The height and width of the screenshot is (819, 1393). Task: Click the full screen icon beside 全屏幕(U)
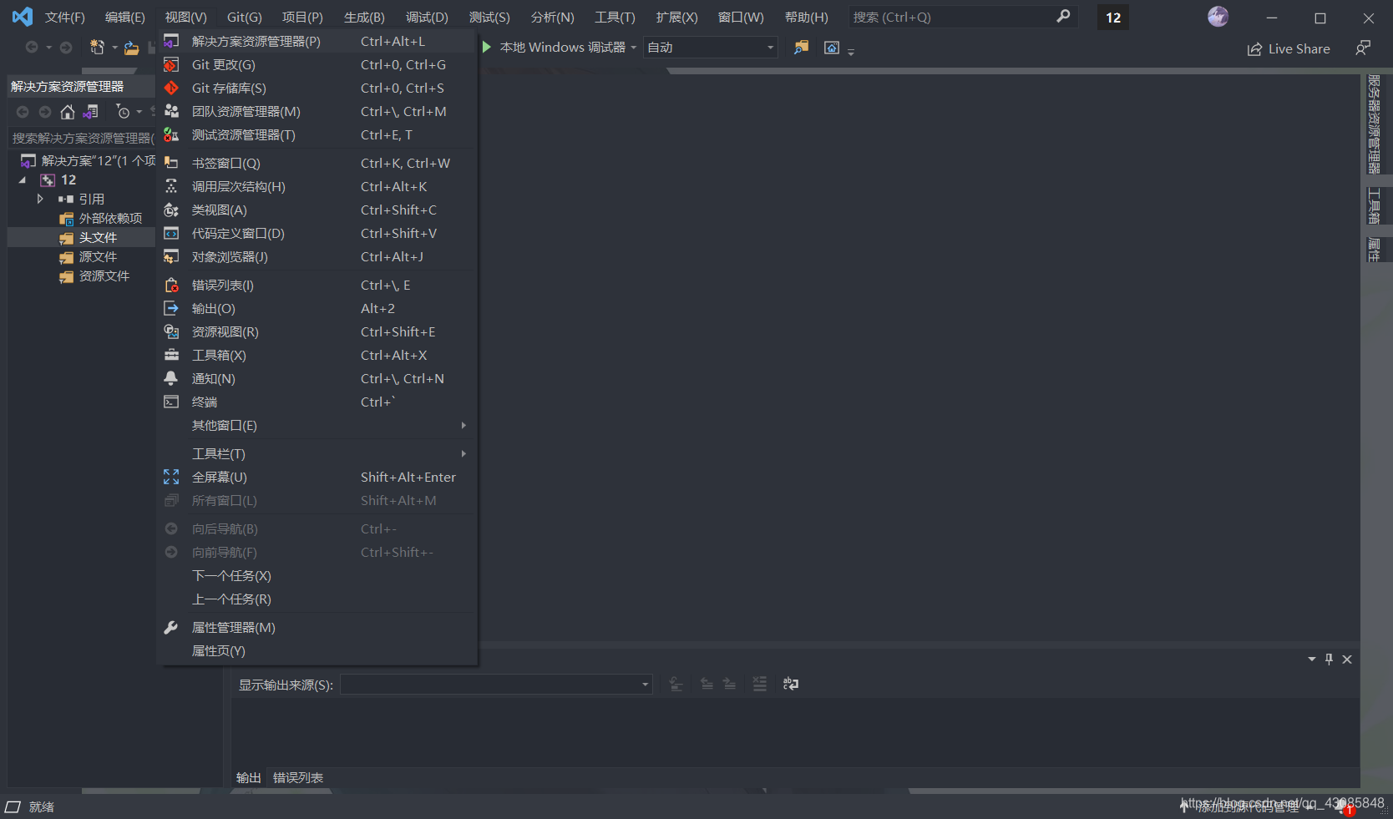[171, 477]
